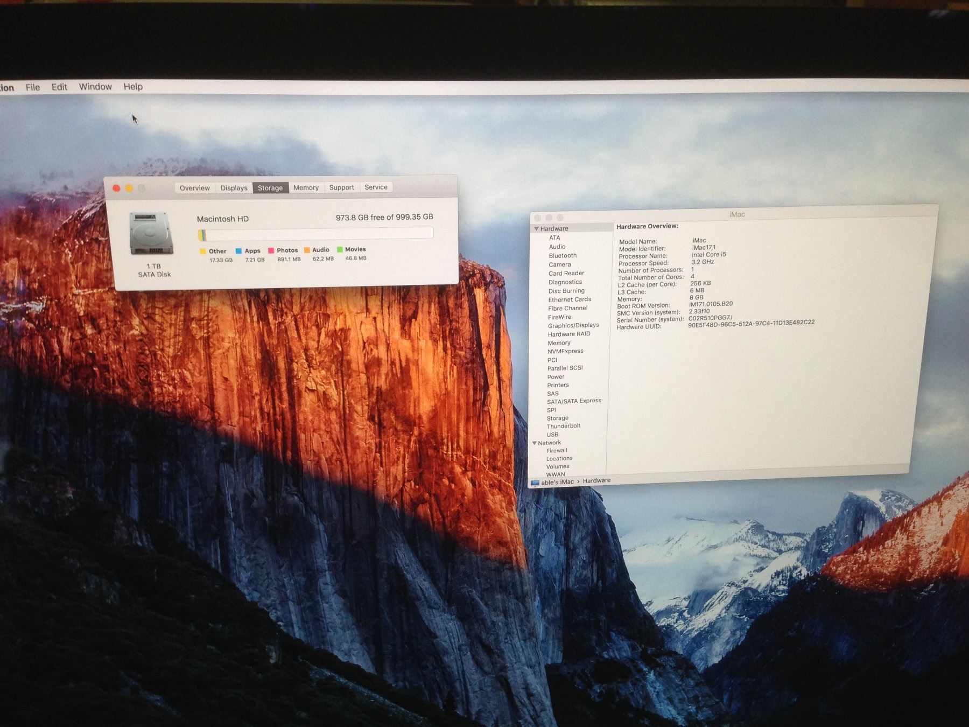Open the Service tab
The image size is (969, 727).
tap(376, 187)
